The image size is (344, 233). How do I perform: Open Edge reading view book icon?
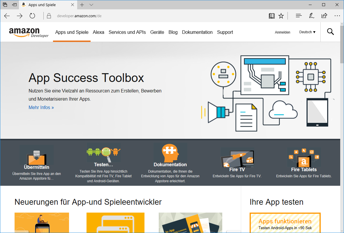click(x=271, y=16)
